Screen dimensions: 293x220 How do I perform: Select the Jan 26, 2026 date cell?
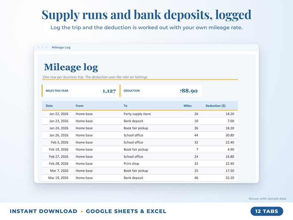(x=59, y=135)
